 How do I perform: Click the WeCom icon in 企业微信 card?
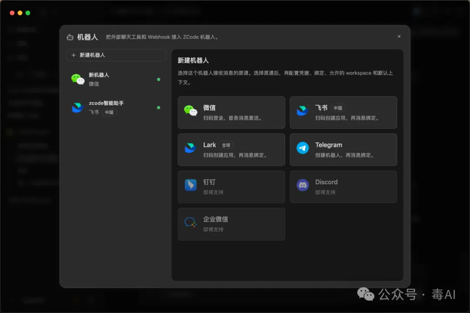pyautogui.click(x=191, y=223)
